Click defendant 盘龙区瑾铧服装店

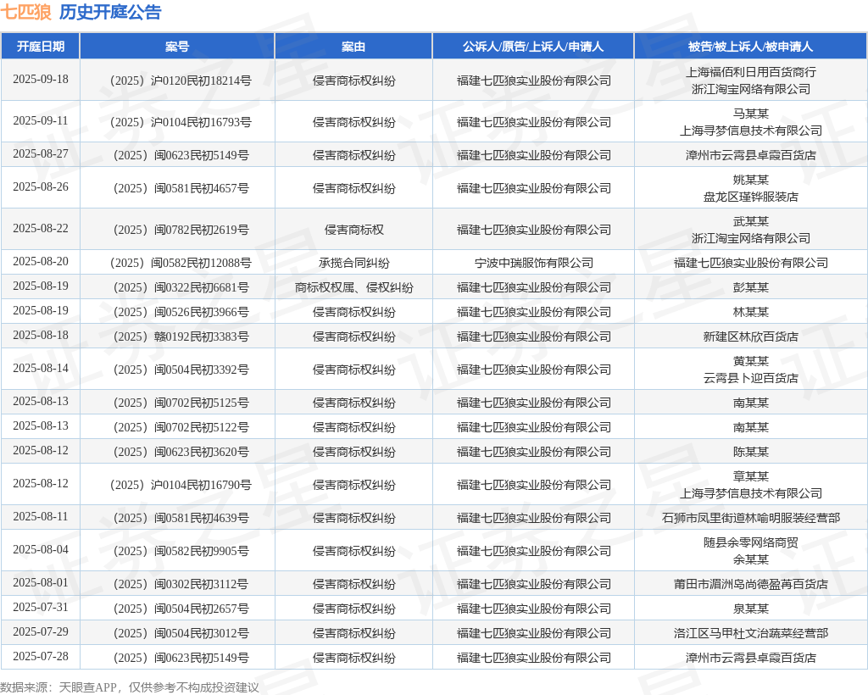pyautogui.click(x=751, y=197)
